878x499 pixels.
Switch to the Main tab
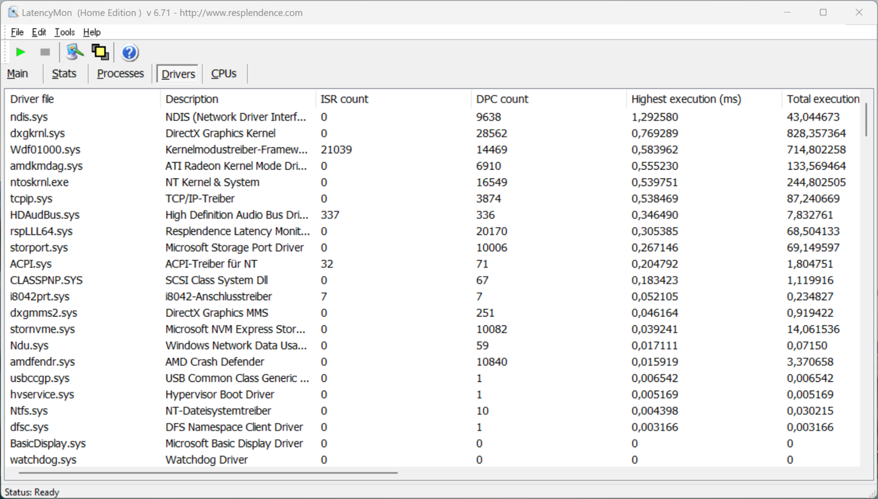click(18, 74)
